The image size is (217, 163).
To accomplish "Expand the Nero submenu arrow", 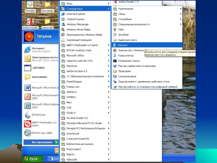I will pos(109,102).
